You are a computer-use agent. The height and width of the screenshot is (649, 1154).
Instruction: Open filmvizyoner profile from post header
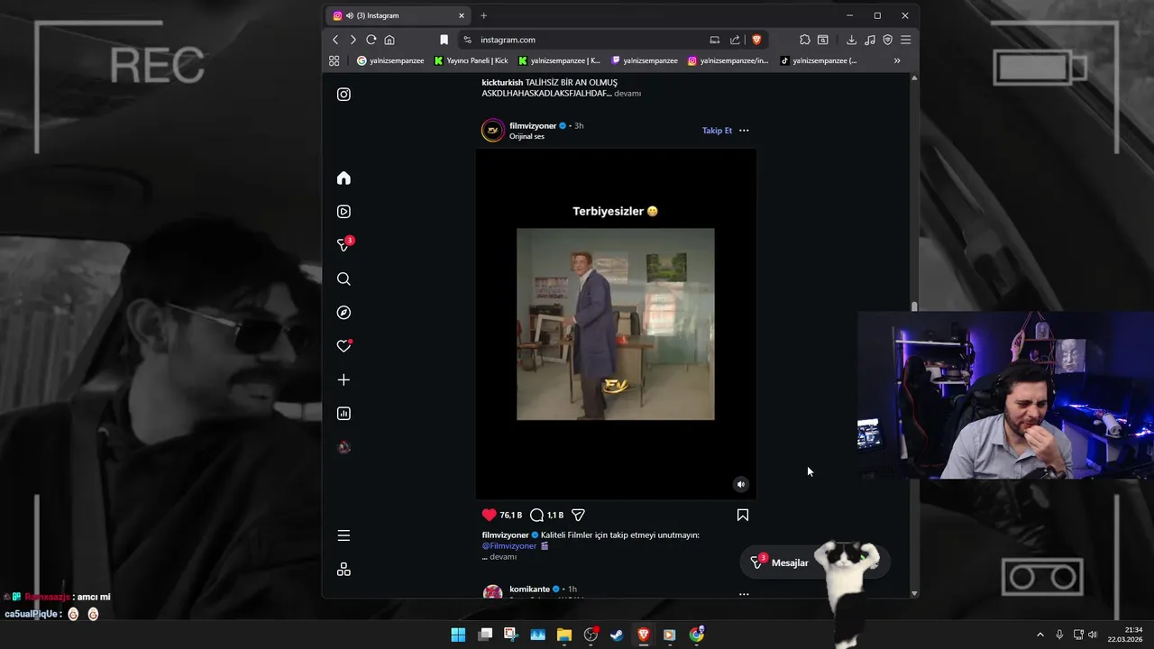533,125
